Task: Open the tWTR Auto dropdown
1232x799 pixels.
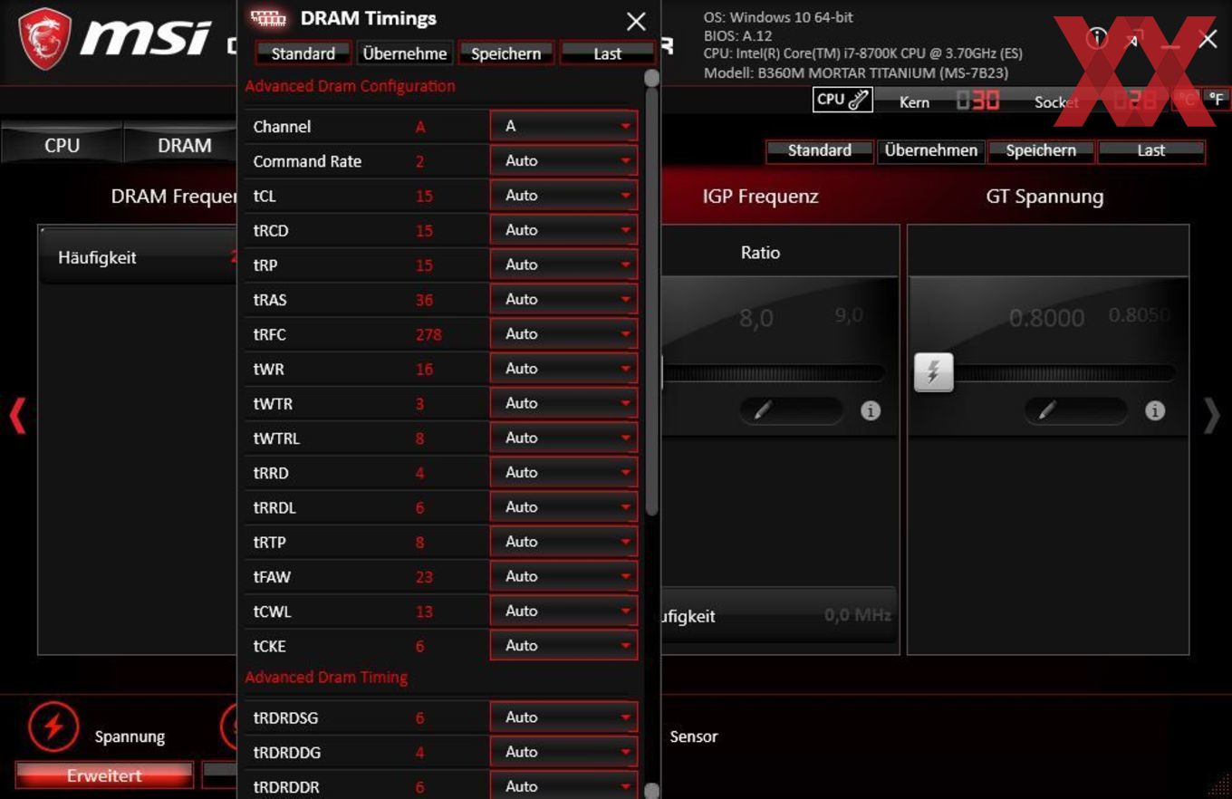Action: tap(563, 402)
